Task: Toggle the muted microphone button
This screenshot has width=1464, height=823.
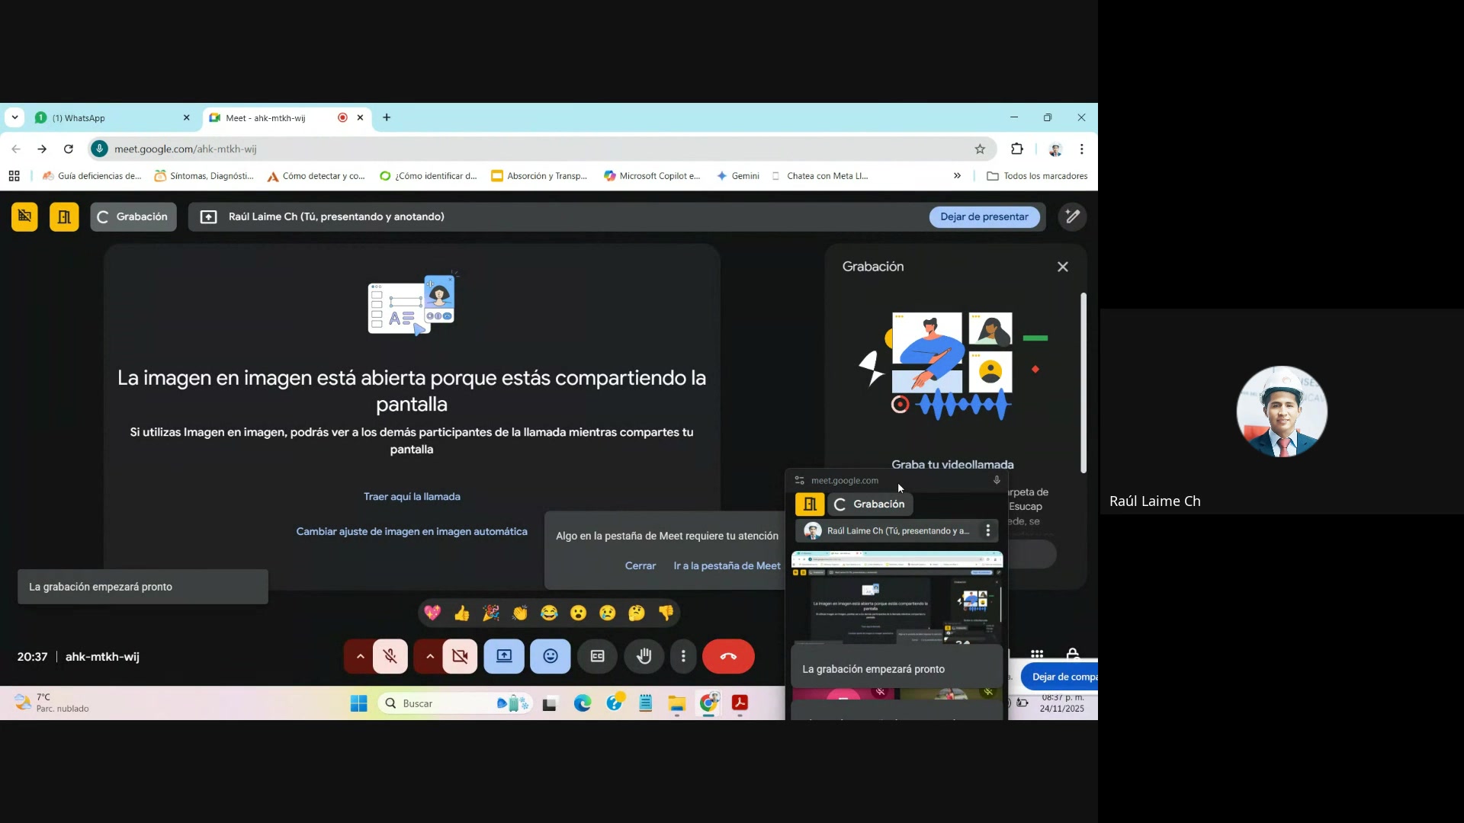Action: coord(390,656)
